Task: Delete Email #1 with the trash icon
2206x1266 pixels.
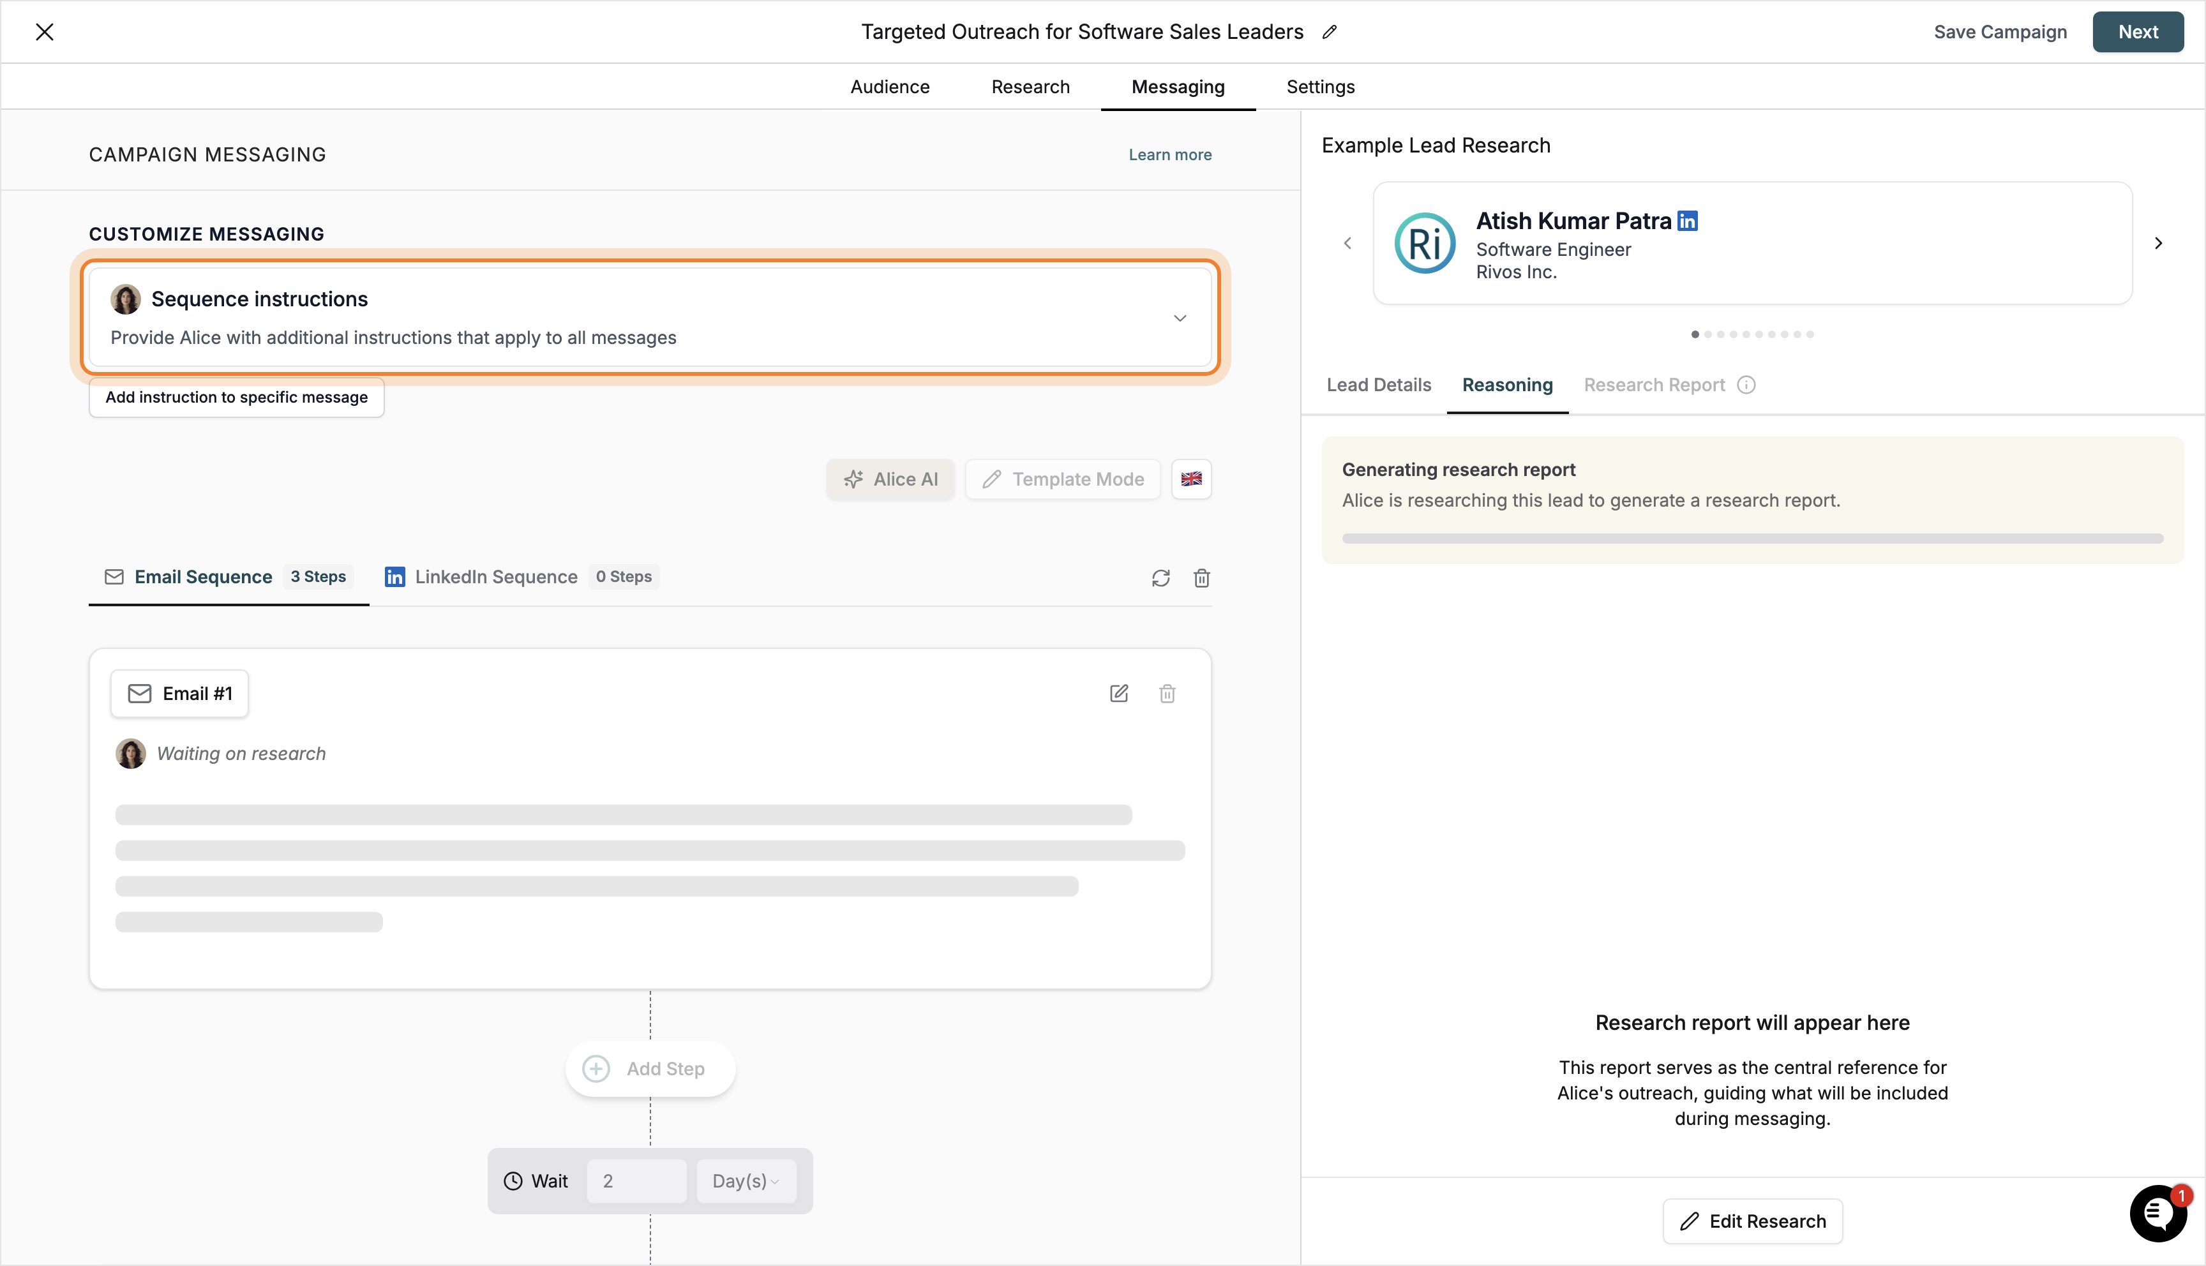Action: [x=1167, y=693]
